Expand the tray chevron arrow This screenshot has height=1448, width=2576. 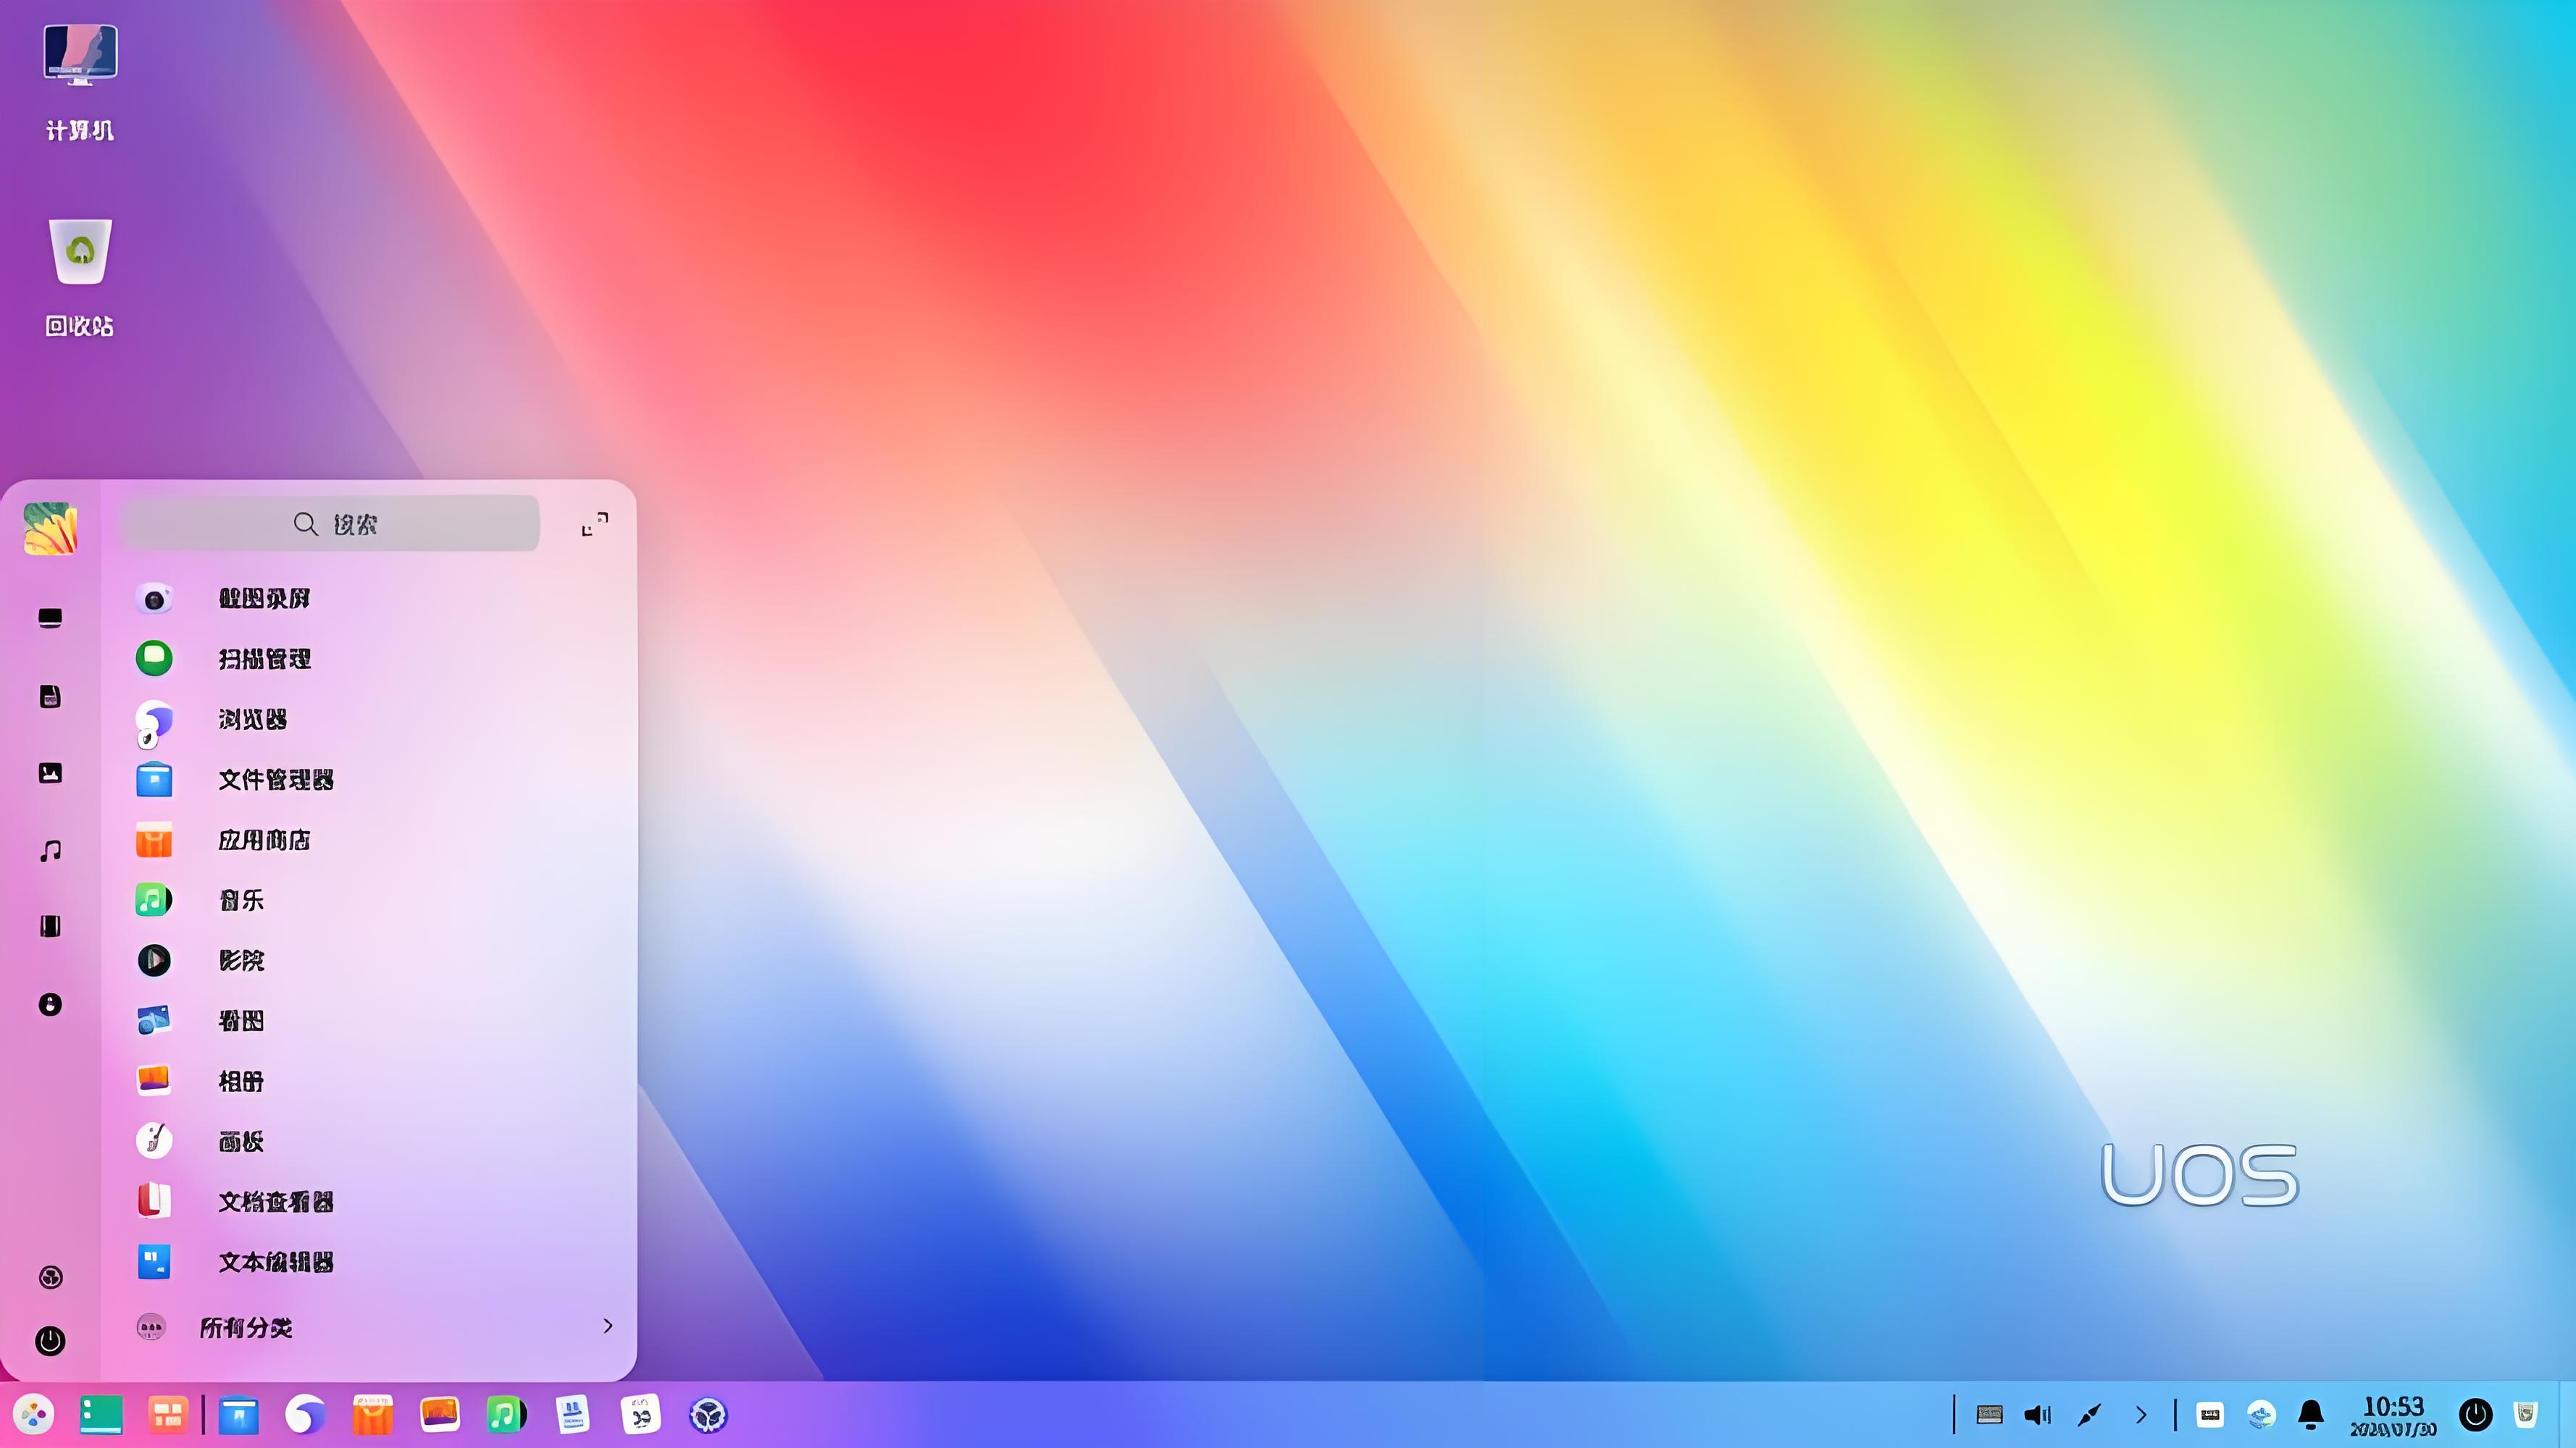(x=2141, y=1415)
